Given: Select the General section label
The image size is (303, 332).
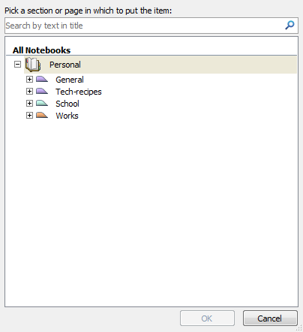Looking at the screenshot, I should pyautogui.click(x=70, y=80).
